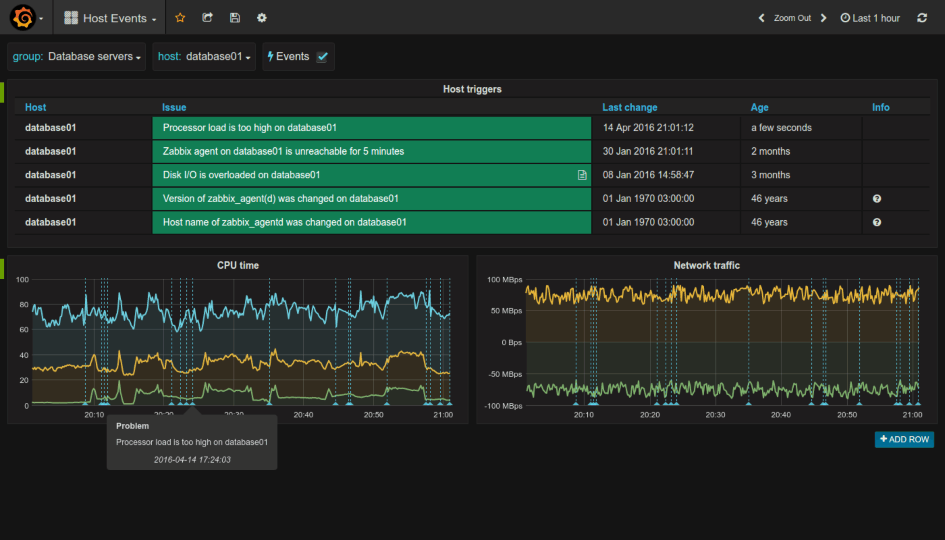Screen dimensions: 945x540
Task: Click the green row handle beside Host triggers
Action: pyautogui.click(x=2, y=92)
